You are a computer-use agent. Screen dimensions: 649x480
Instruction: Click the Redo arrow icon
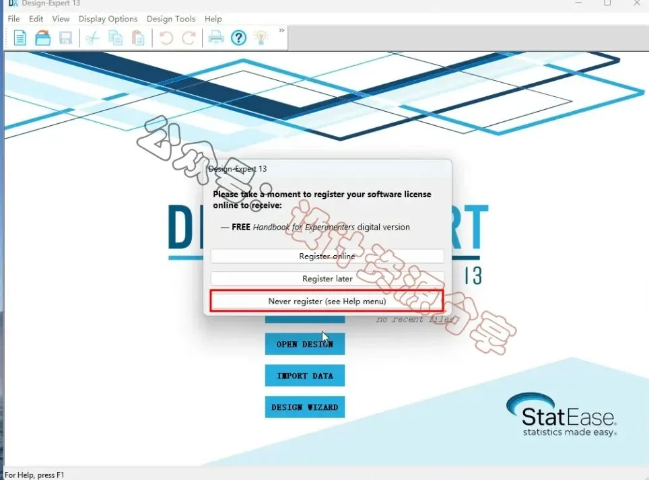[189, 38]
